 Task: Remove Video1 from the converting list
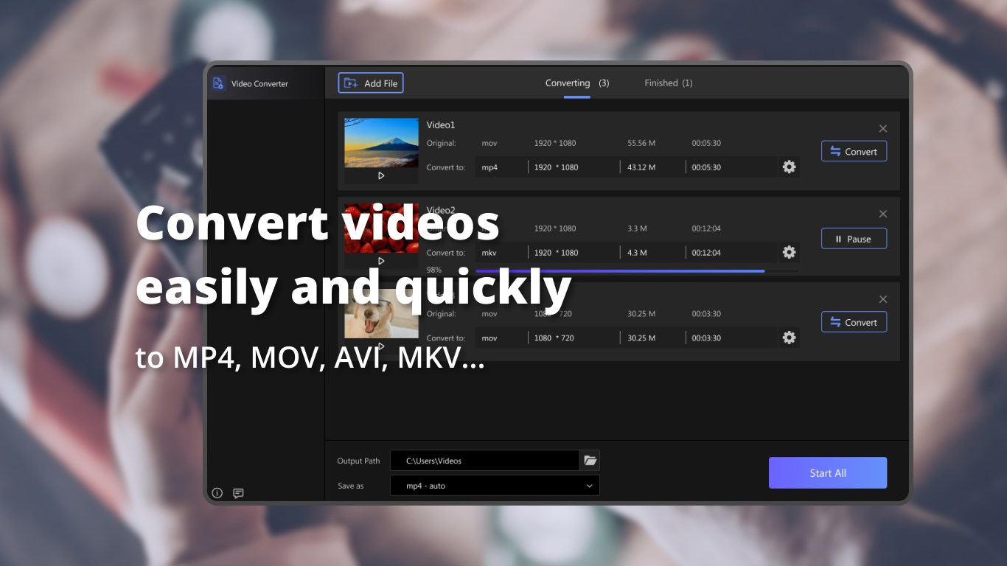click(882, 127)
